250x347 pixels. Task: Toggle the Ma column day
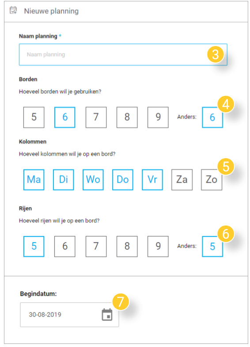click(x=34, y=180)
